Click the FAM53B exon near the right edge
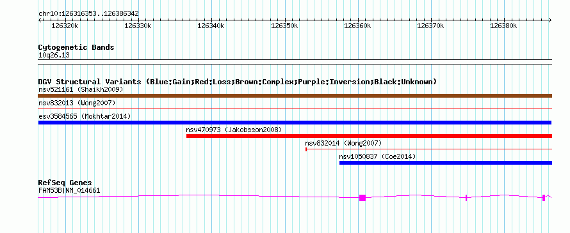Screen dimensions: 570x233 coord(544,197)
